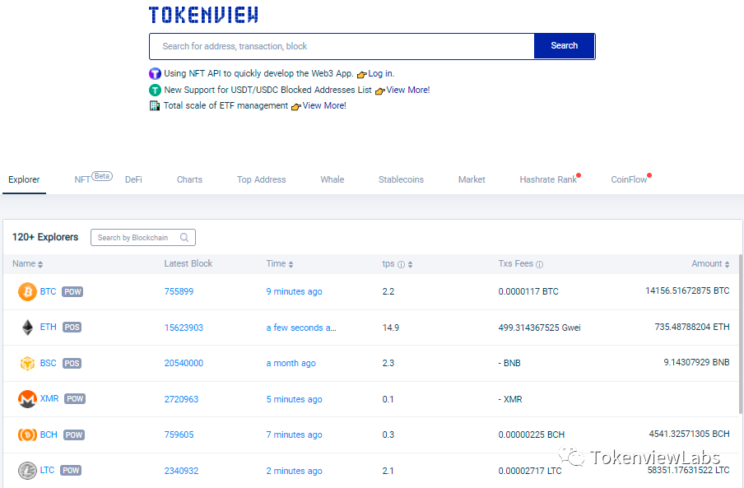Open the BTC explorer link

tap(48, 291)
